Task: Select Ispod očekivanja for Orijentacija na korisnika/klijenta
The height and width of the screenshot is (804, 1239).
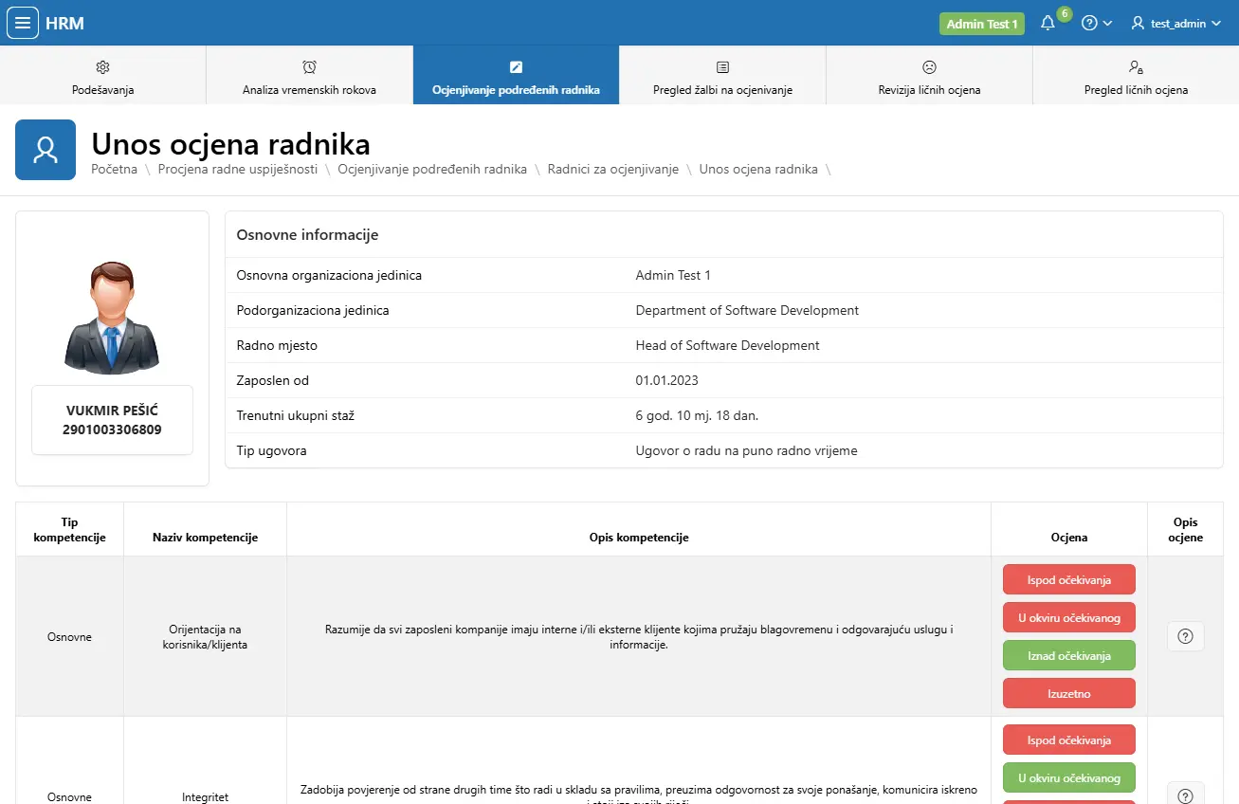Action: [x=1069, y=579]
